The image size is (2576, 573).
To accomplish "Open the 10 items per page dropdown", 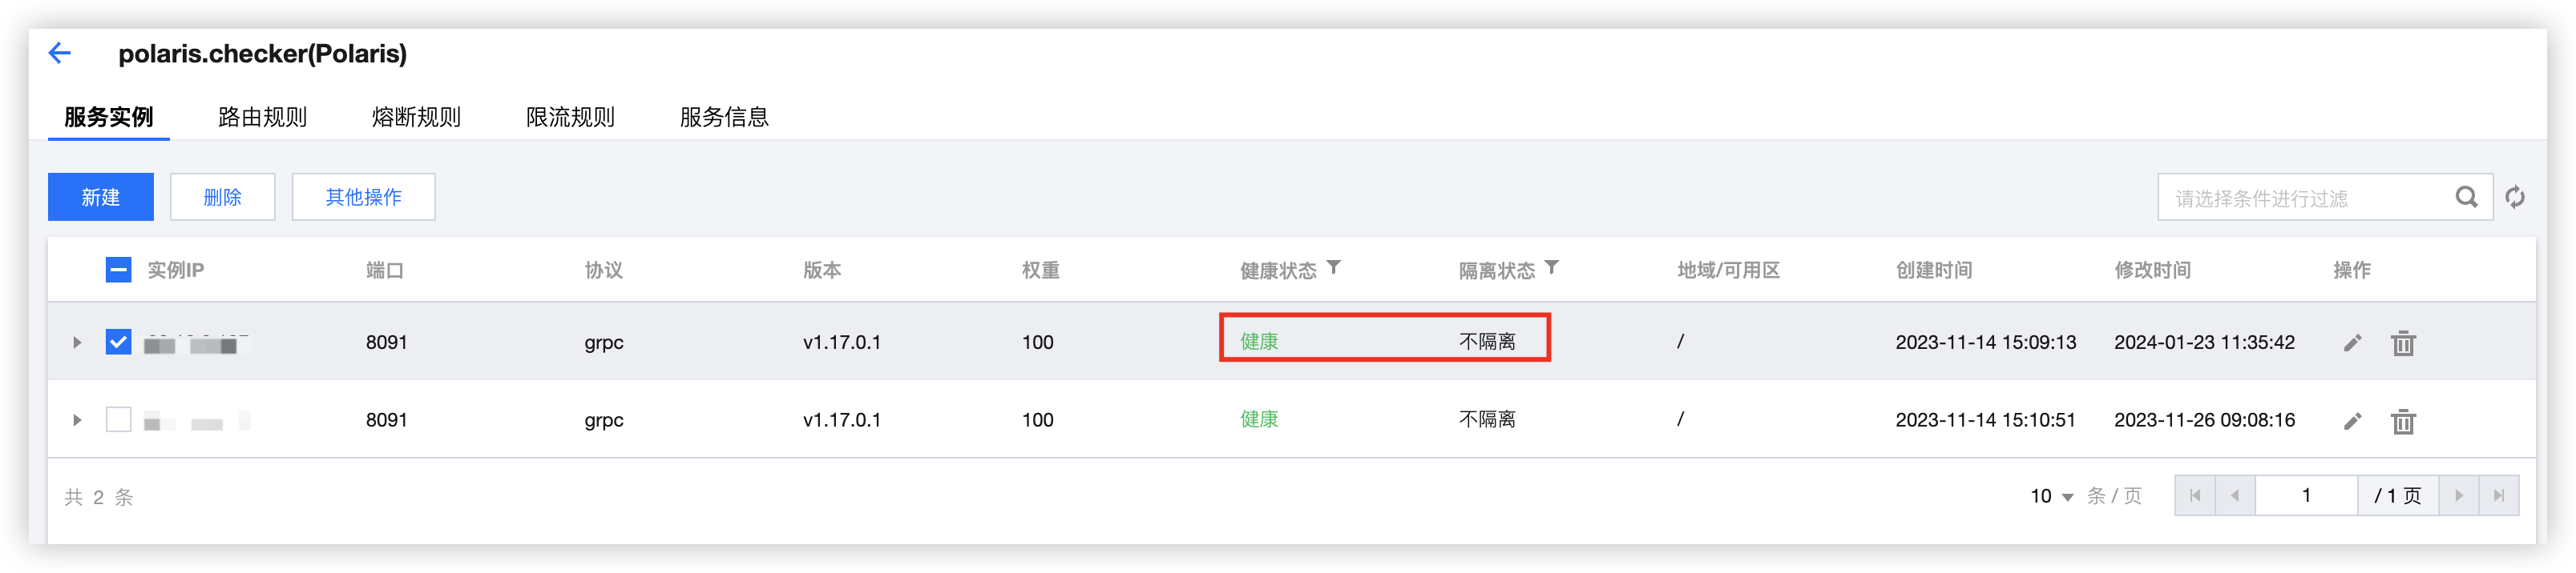I will pyautogui.click(x=2051, y=496).
